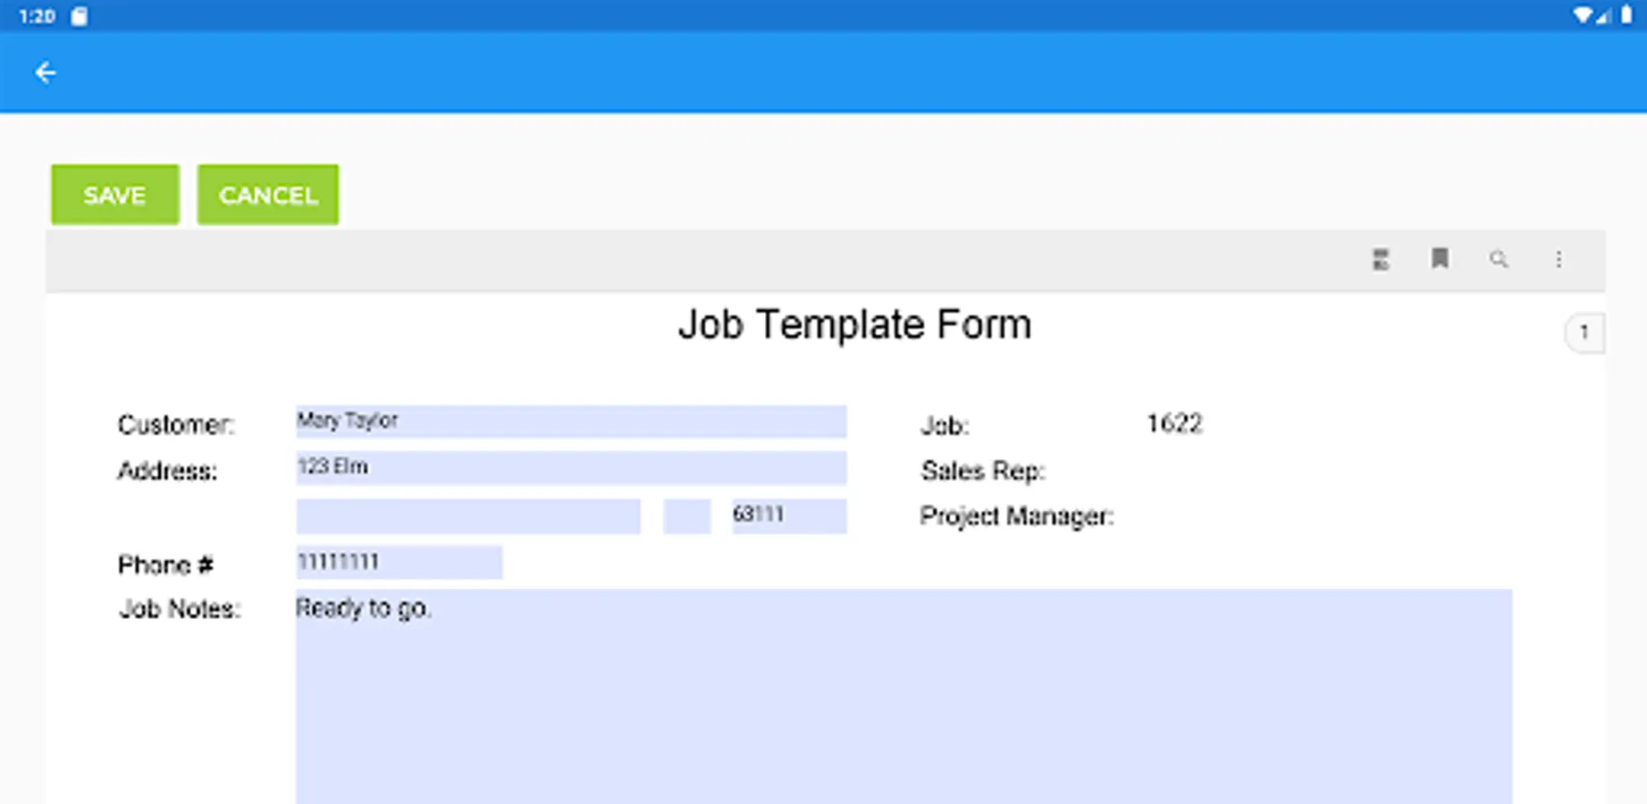Tap the SD card status icon

click(x=80, y=16)
